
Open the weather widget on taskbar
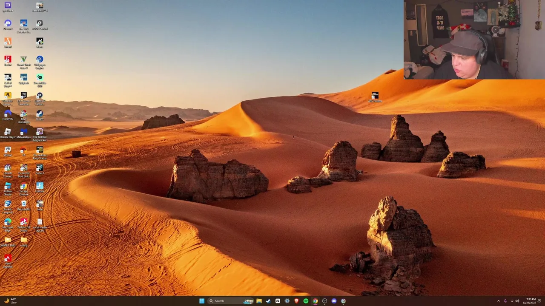pos(10,301)
